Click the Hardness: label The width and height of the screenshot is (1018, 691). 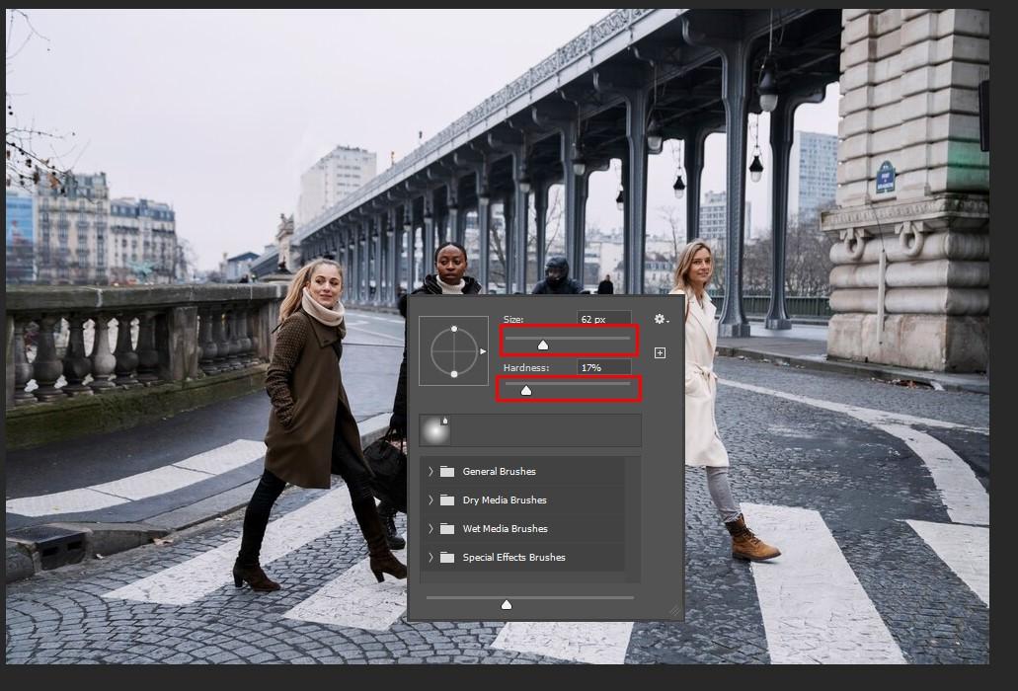[x=526, y=368]
